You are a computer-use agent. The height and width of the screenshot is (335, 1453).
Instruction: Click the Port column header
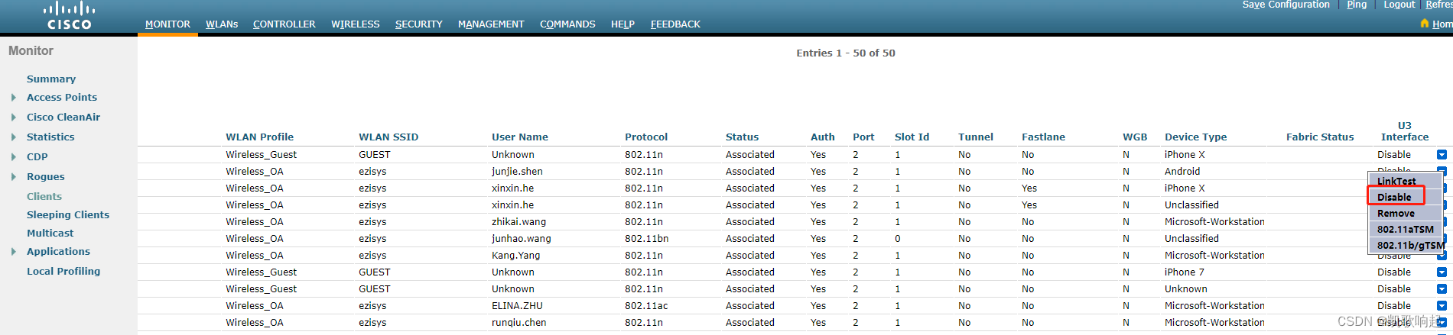click(x=863, y=137)
